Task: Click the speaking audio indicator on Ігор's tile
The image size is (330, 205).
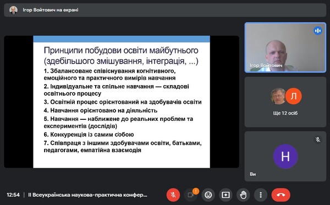Action: pyautogui.click(x=318, y=31)
